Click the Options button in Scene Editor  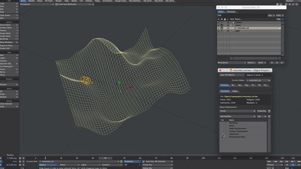[x=251, y=62]
